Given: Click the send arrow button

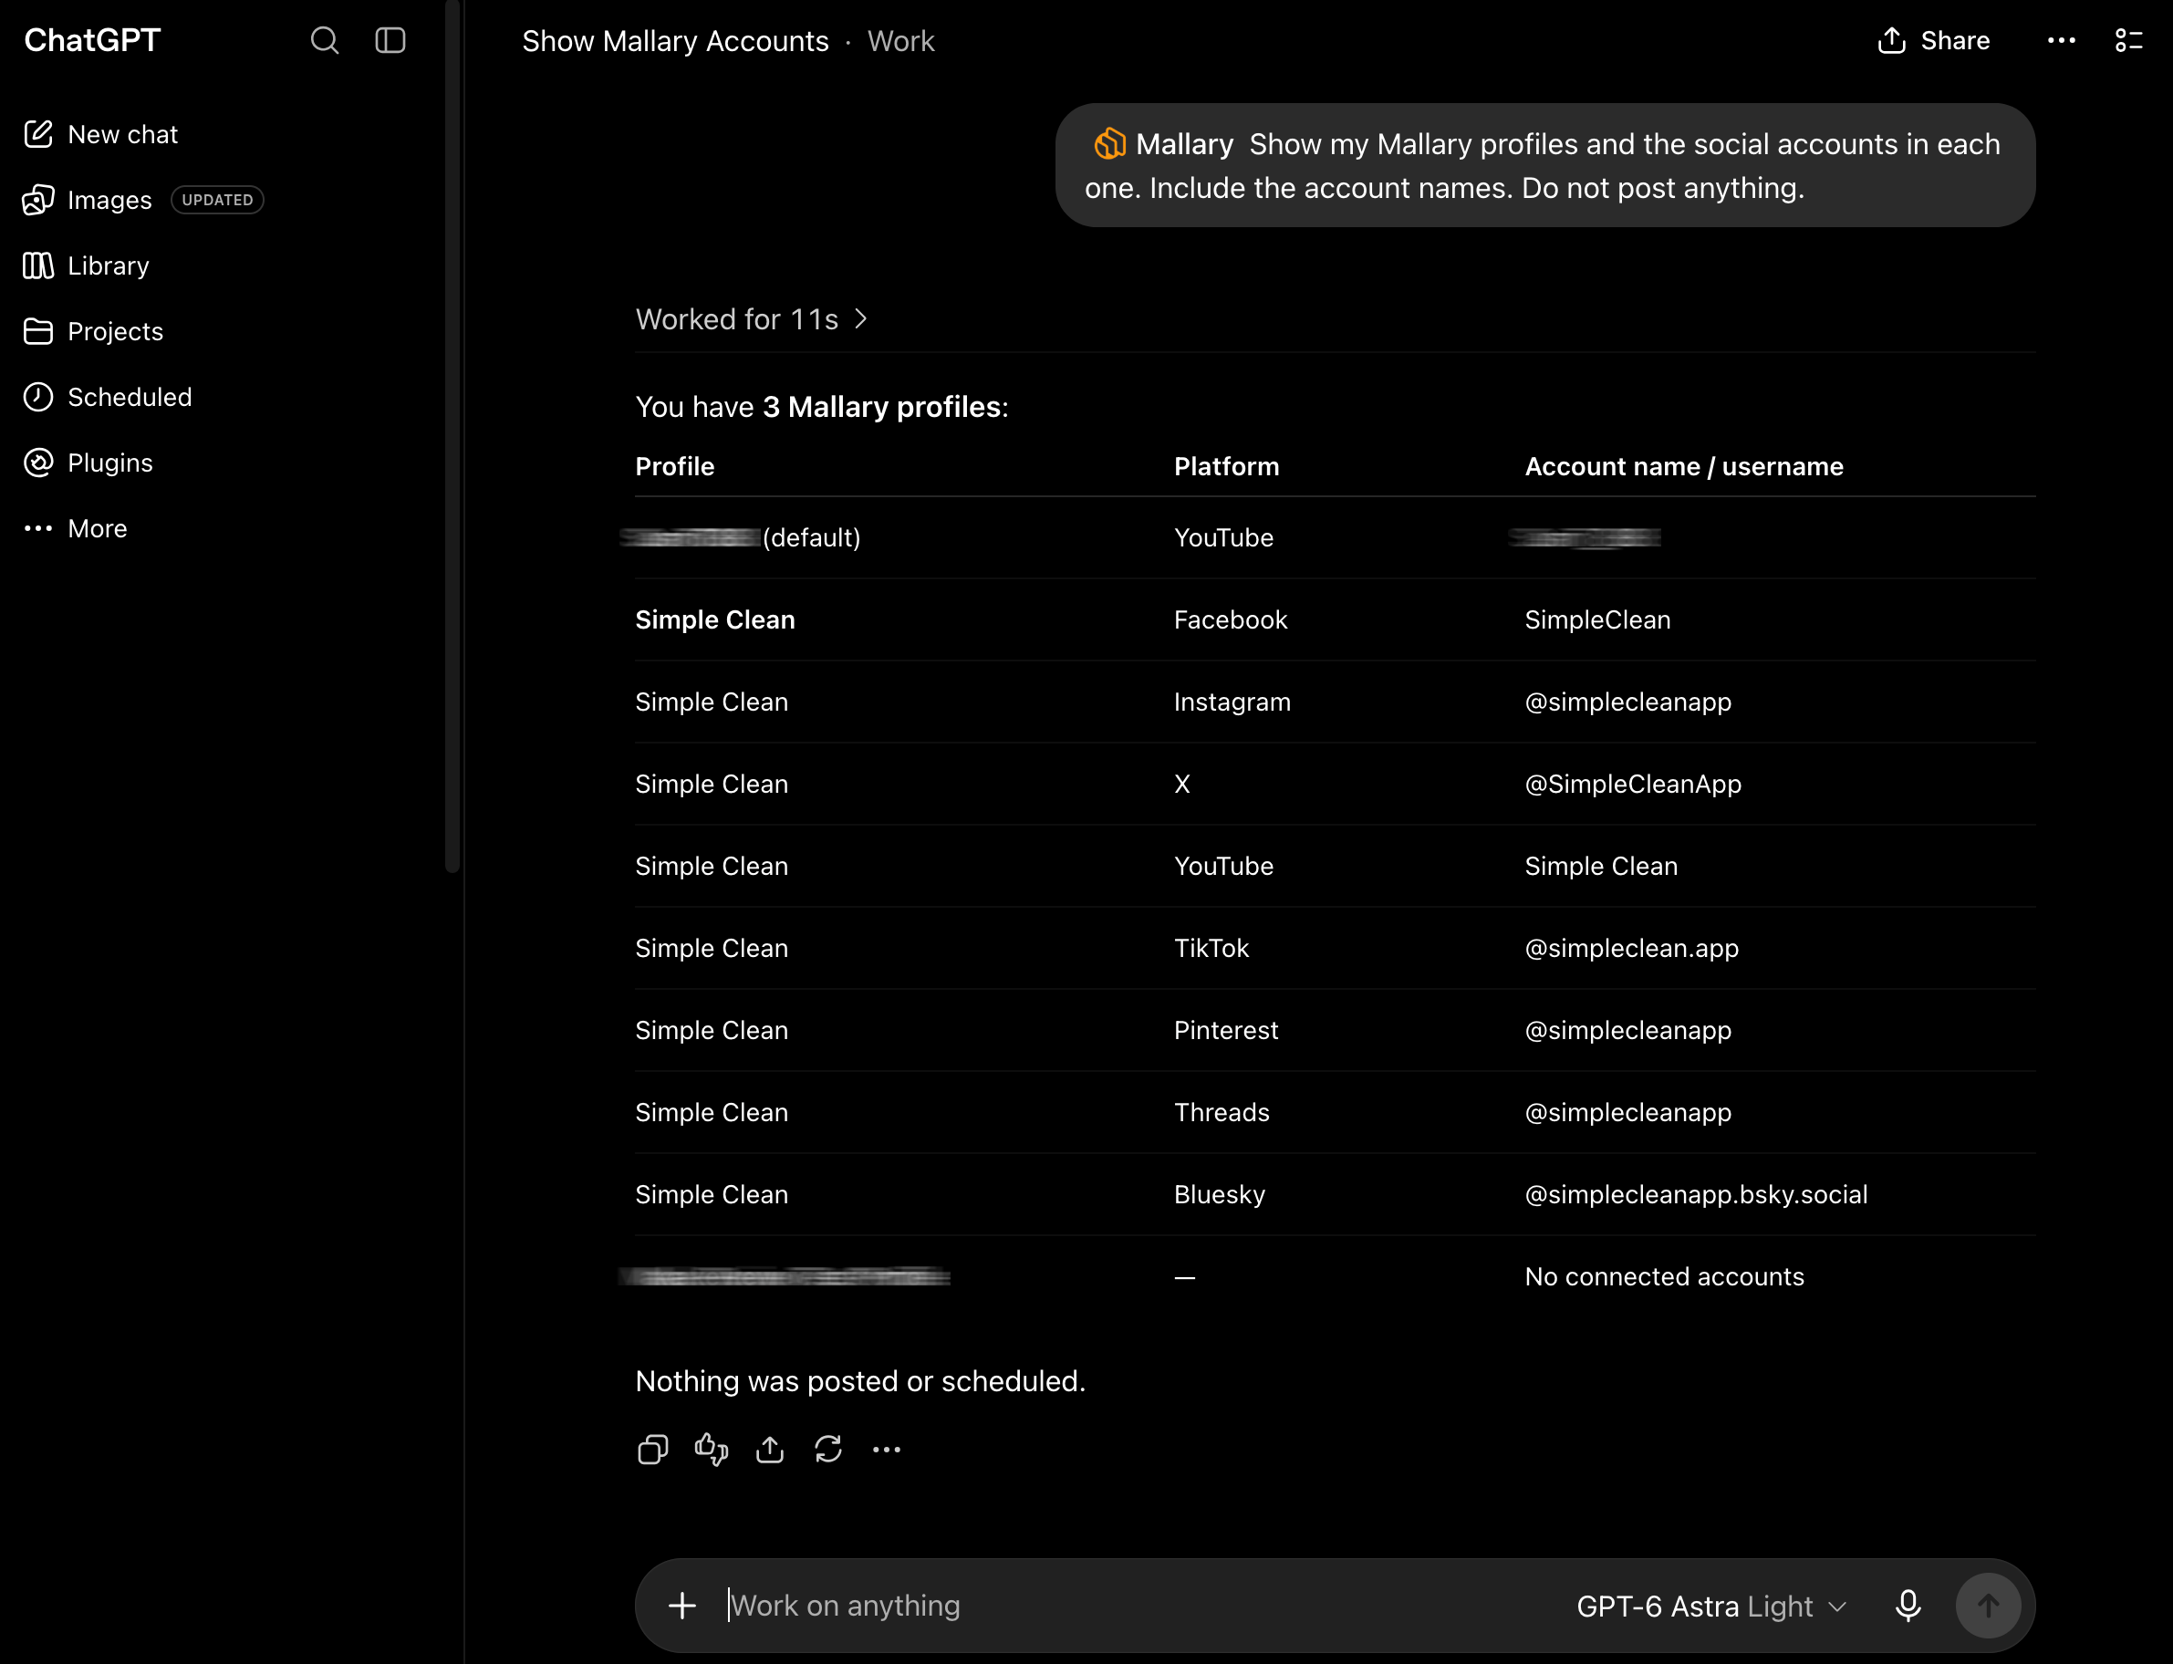Looking at the screenshot, I should tap(1988, 1606).
